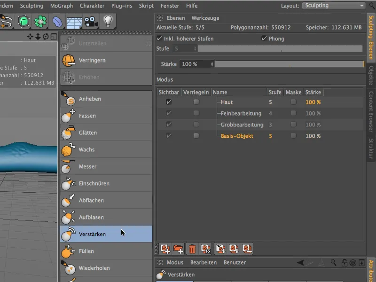This screenshot has height=282, width=376.
Task: Open the Plug-ins menu
Action: 122,6
